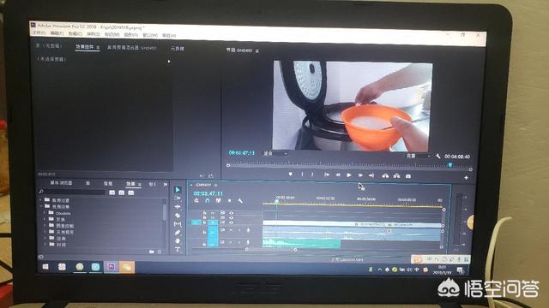Switch to the Effect Controls tab
The height and width of the screenshot is (308, 549).
[x=85, y=47]
